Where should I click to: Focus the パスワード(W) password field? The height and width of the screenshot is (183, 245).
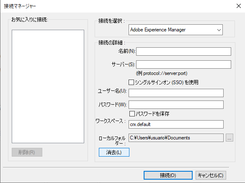(176, 105)
